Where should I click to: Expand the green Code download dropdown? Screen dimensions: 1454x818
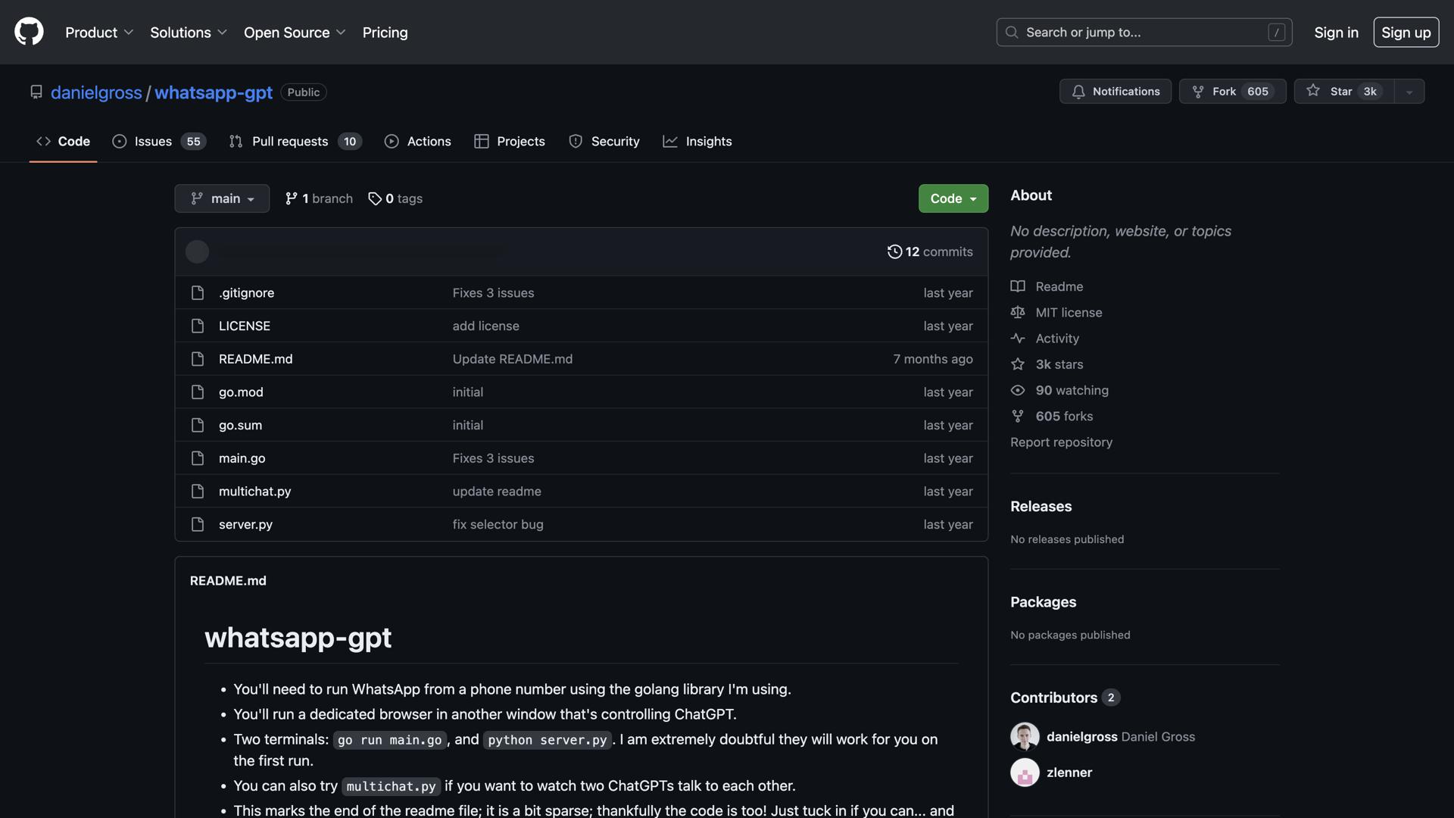(952, 198)
